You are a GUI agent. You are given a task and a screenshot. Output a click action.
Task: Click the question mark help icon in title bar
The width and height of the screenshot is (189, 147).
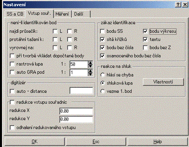coord(178,5)
